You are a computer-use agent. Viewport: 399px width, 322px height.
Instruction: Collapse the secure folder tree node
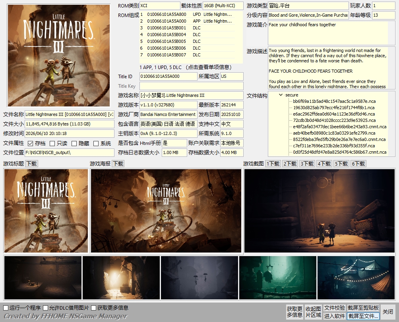(x=281, y=95)
